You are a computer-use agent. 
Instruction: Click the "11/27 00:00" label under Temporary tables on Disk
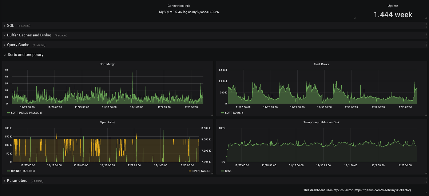coord(242,165)
